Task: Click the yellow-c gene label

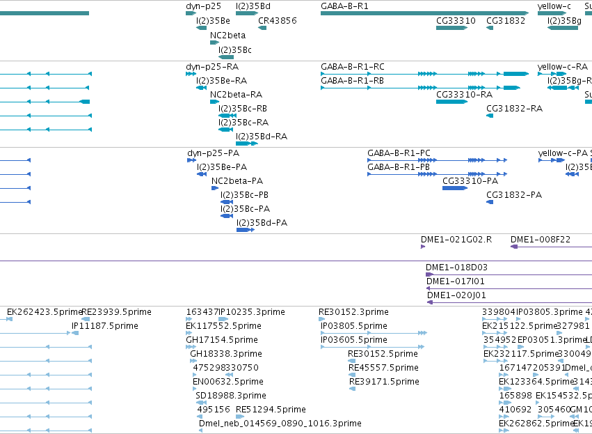Action: point(554,6)
